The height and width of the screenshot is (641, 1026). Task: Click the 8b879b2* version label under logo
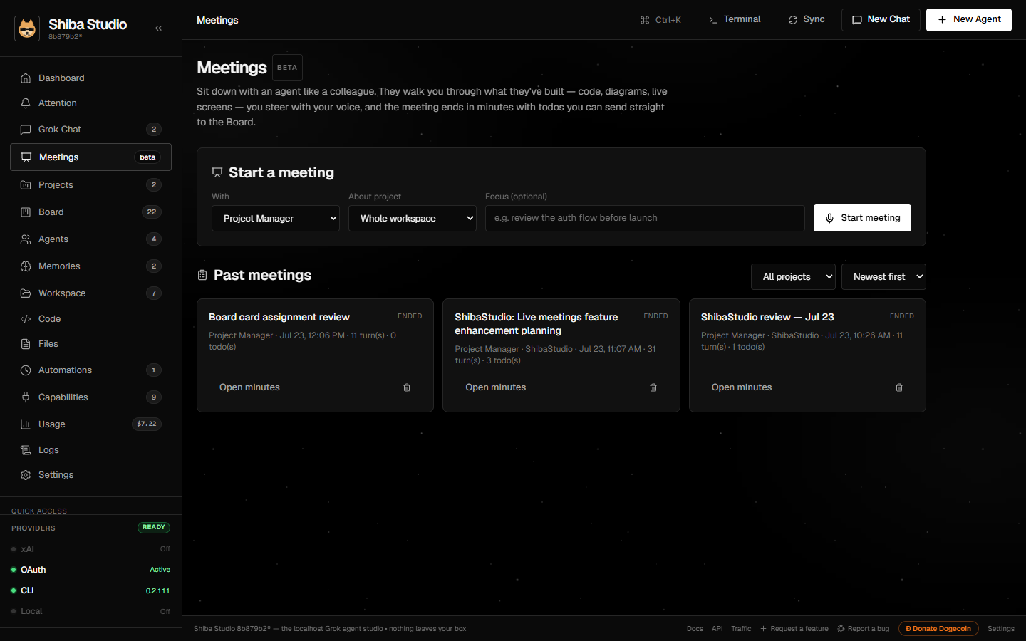(x=66, y=37)
